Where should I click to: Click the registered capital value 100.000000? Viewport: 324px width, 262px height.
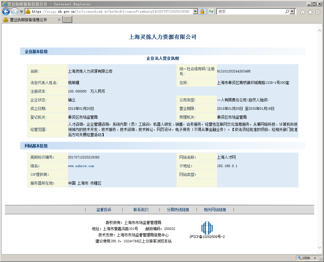[x=77, y=91]
